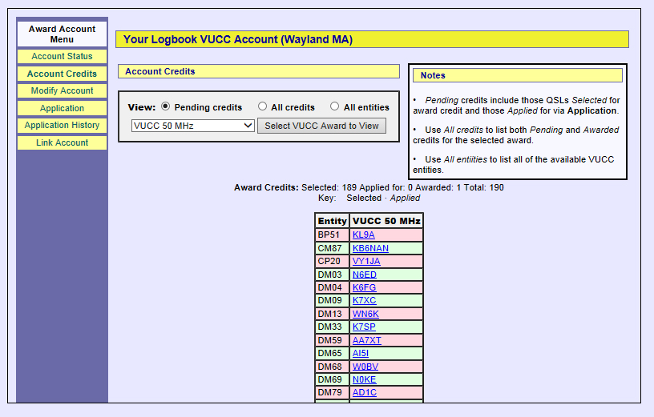
Task: Open the W0BV link for DM68
Action: pos(365,367)
